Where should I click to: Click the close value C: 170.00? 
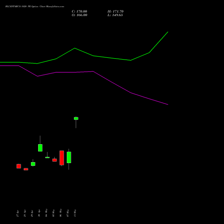coord(79,12)
